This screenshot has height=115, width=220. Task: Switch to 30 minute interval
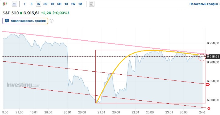pyautogui.click(x=45, y=4)
